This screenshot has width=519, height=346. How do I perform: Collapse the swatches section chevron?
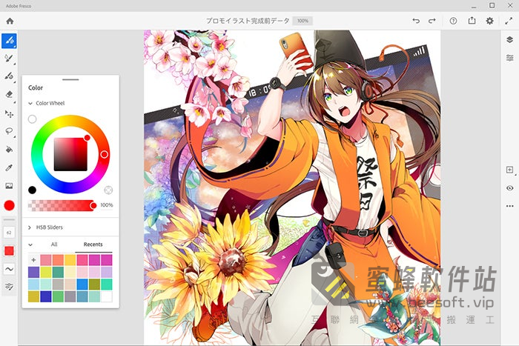coord(30,244)
